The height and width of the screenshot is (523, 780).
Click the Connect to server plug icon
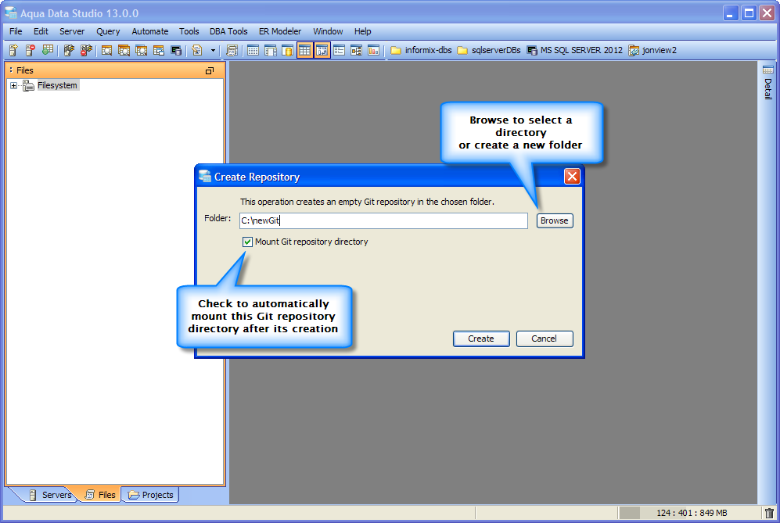point(69,50)
